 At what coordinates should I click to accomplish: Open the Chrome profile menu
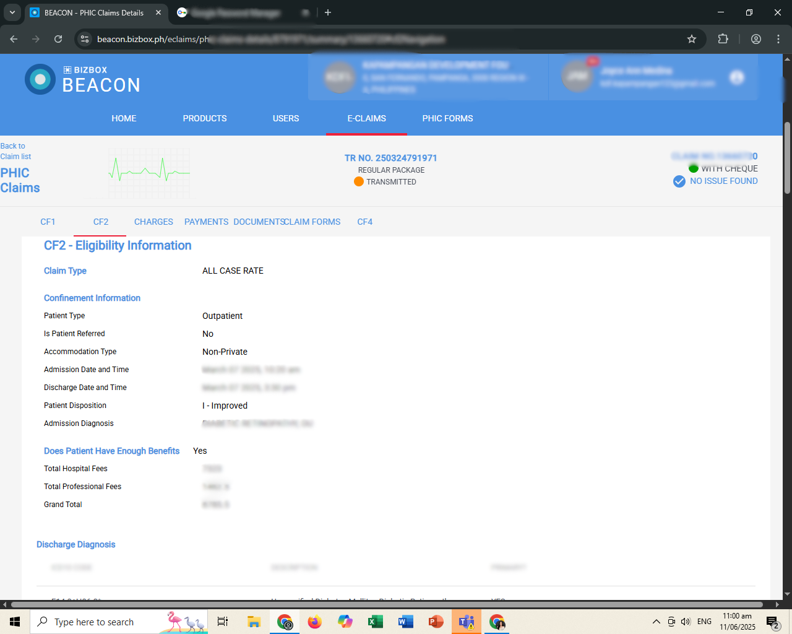tap(756, 39)
